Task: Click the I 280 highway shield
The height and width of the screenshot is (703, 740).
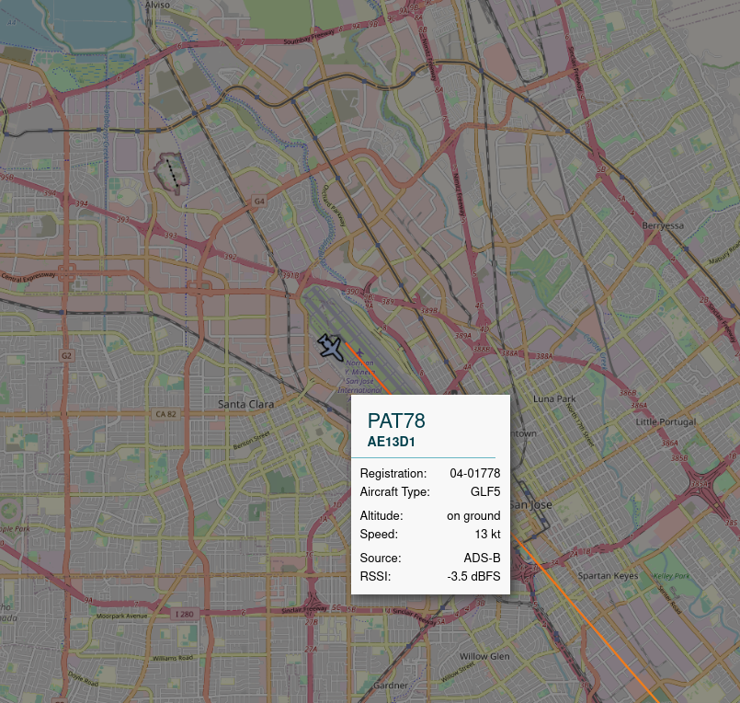Action: coord(184,614)
